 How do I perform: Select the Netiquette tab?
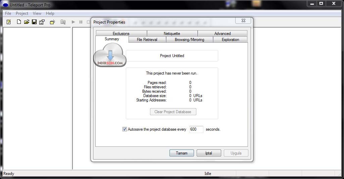[x=172, y=34]
